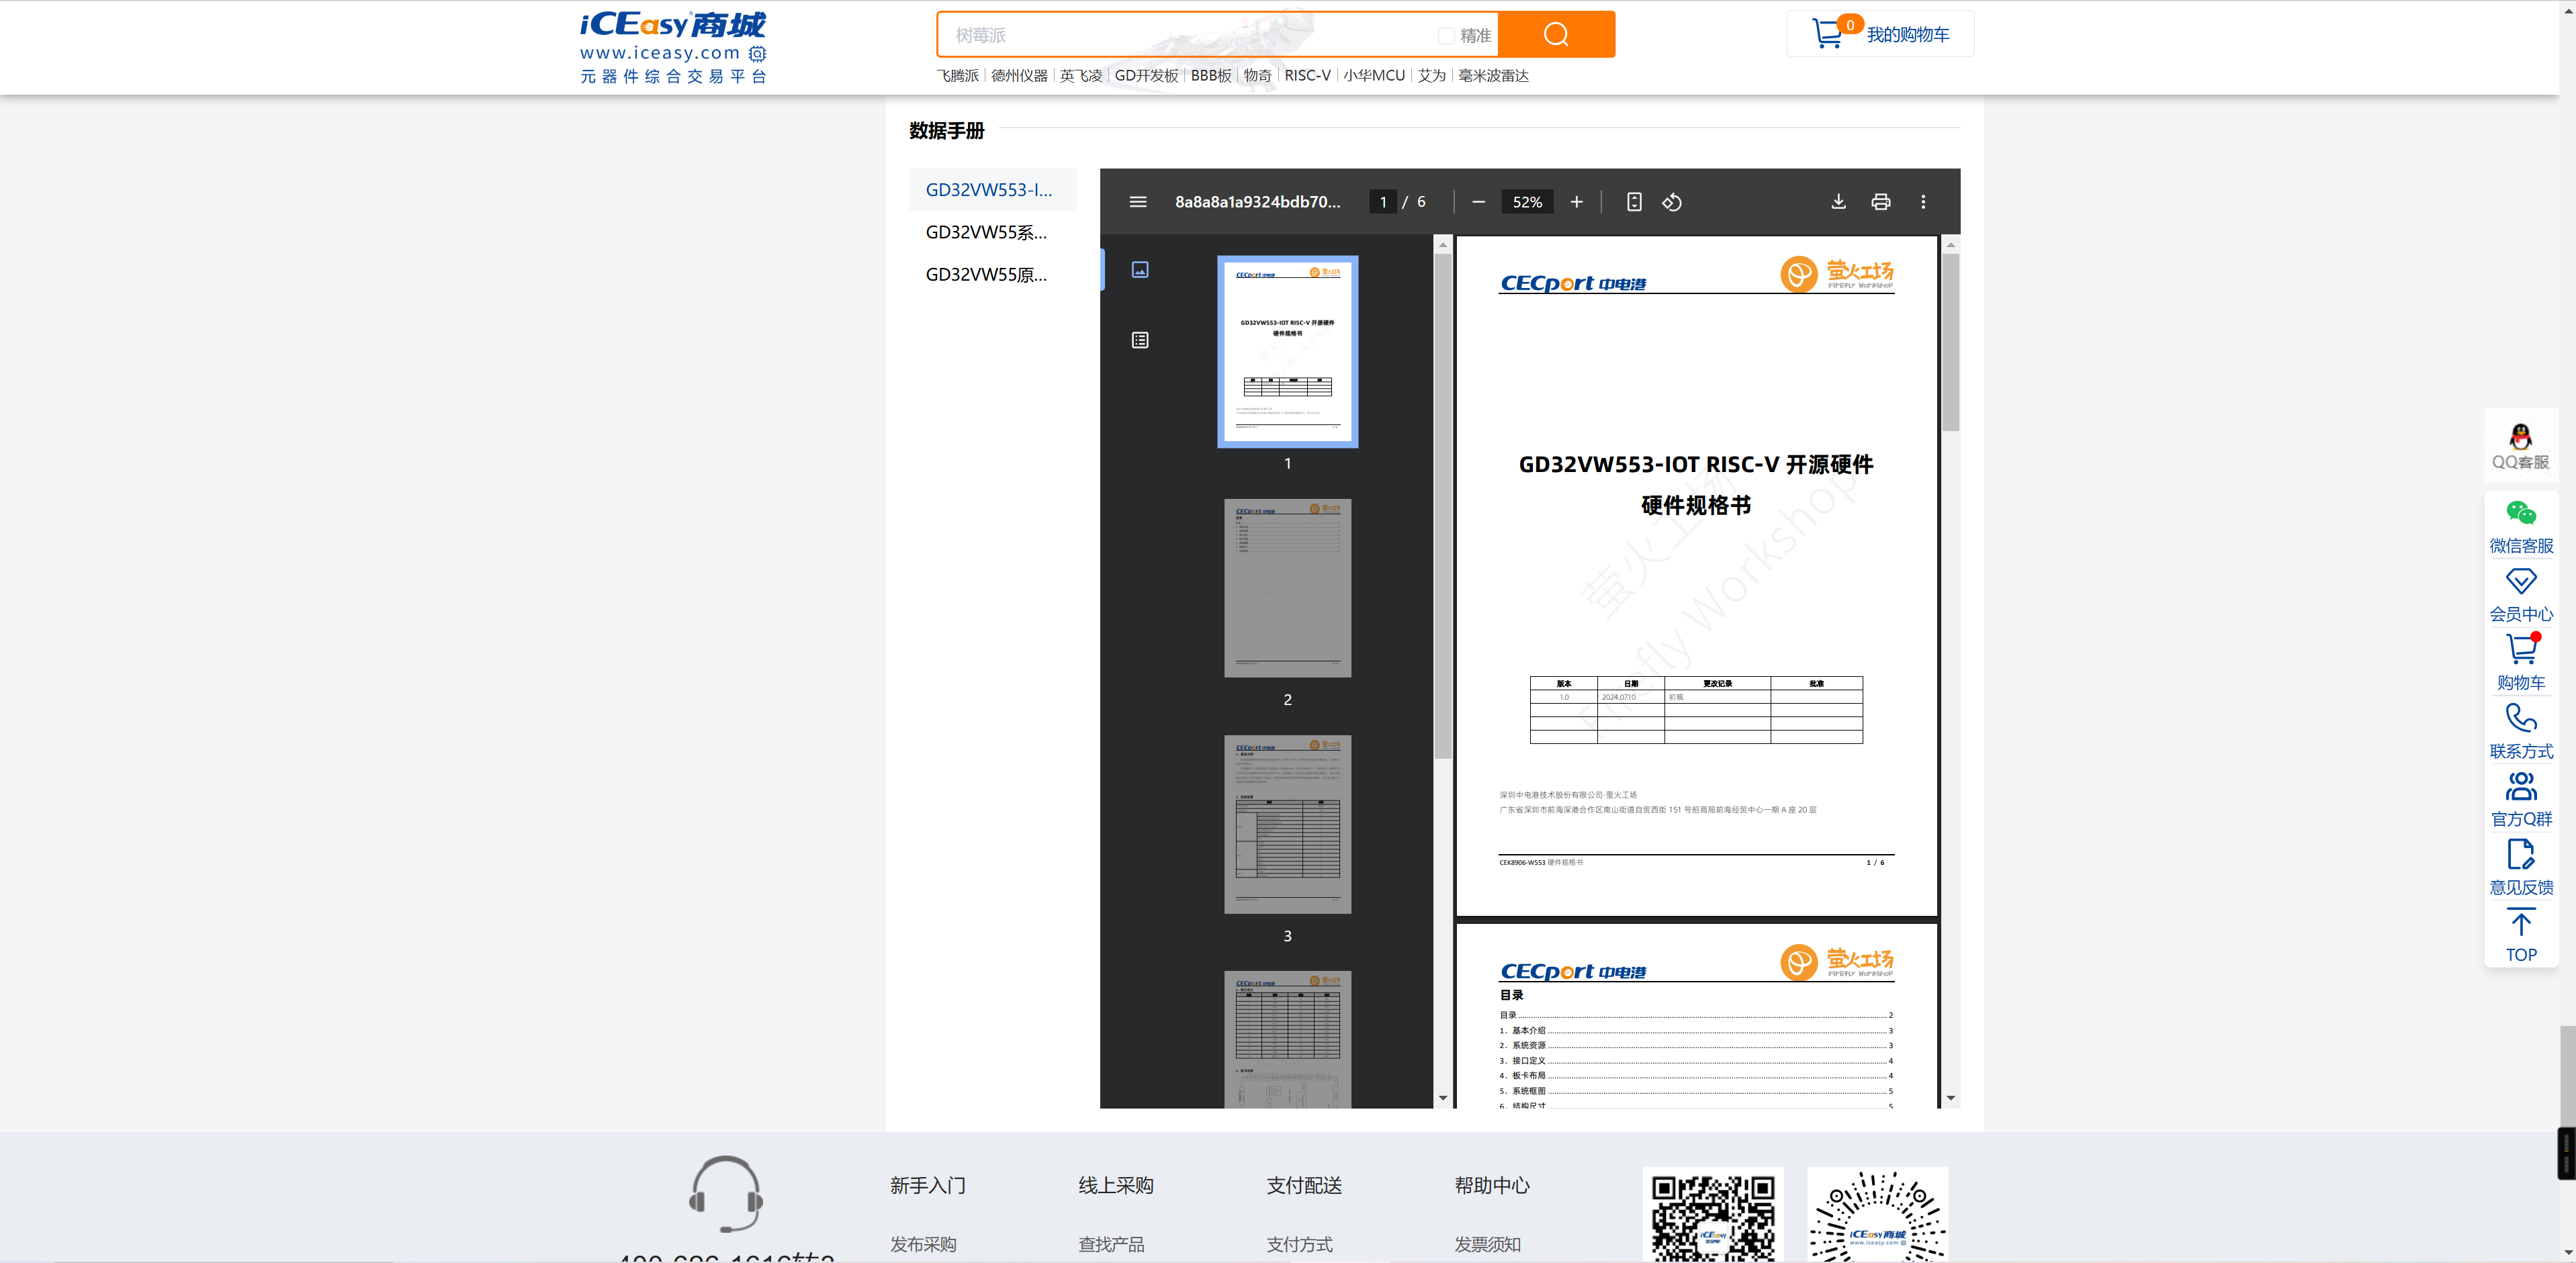Screen dimensions: 2576x1263
Task: Click the orange search magnifier button
Action: (1555, 35)
